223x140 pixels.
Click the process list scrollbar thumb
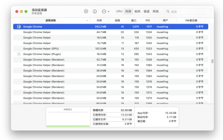(212, 61)
